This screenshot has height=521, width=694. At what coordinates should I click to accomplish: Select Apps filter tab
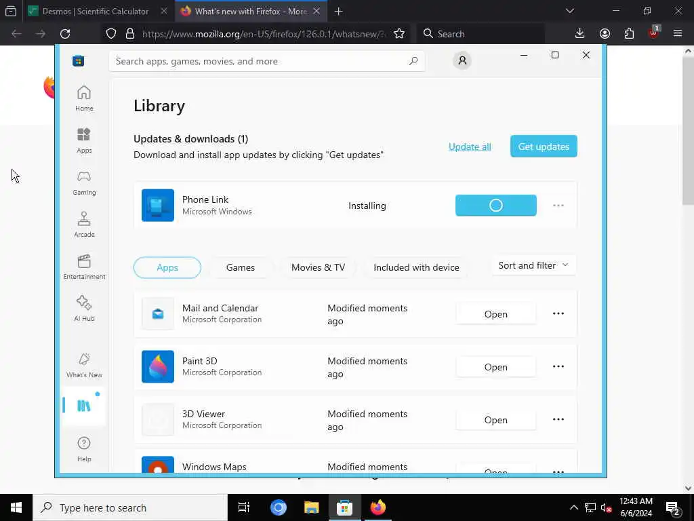point(167,267)
